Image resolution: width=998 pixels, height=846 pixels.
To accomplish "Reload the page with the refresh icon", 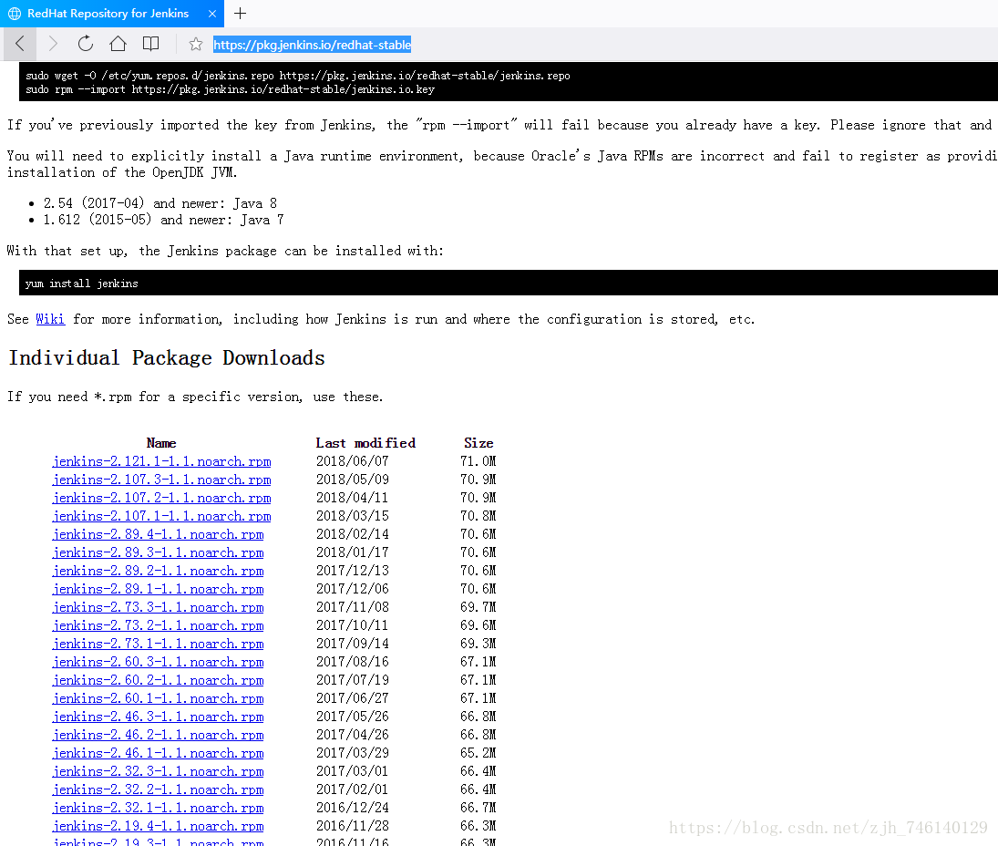I will click(86, 43).
